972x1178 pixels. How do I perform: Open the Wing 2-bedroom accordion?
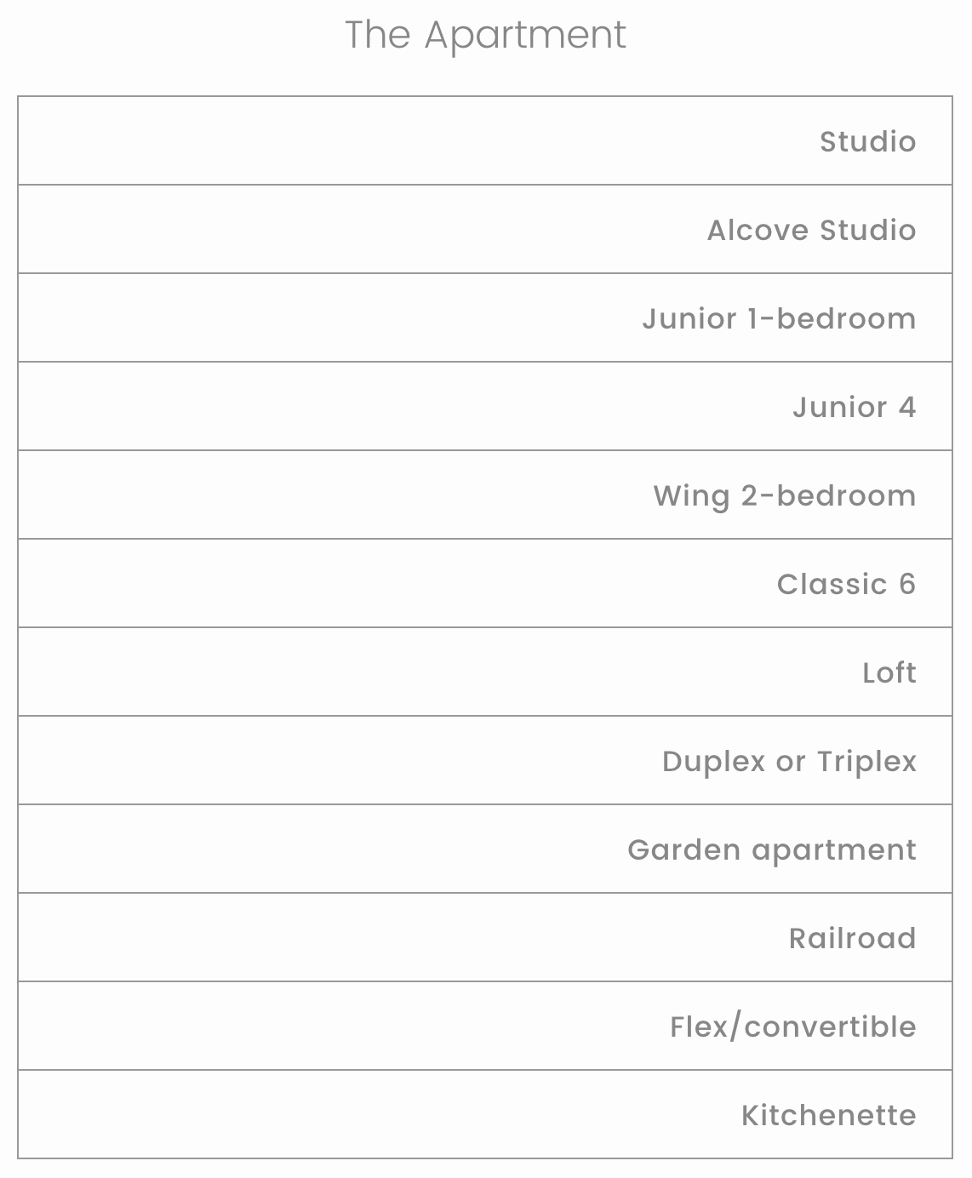pos(485,495)
